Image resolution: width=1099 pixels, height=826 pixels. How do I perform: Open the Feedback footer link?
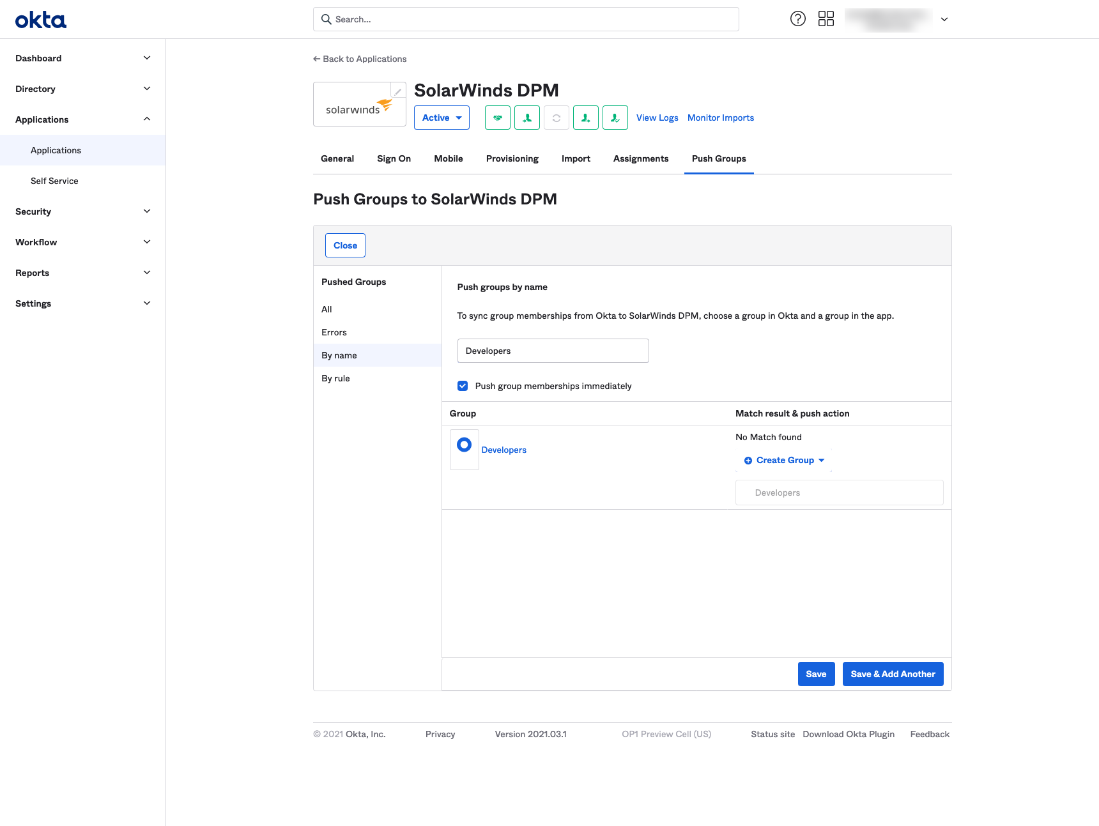click(930, 734)
